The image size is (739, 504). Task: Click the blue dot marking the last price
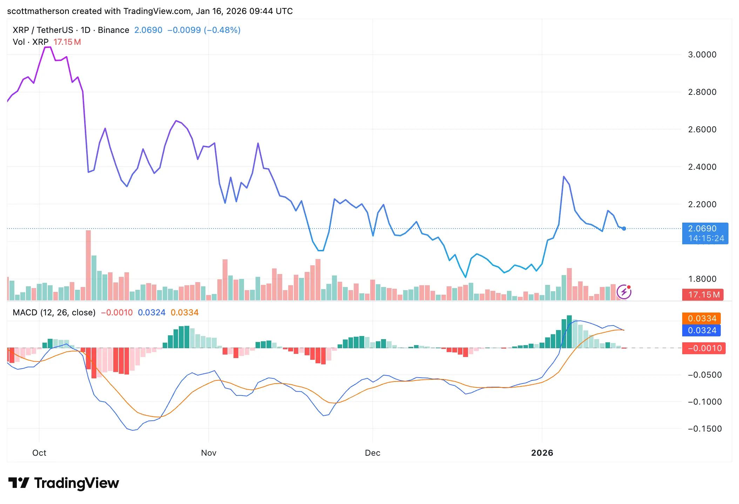pyautogui.click(x=624, y=229)
